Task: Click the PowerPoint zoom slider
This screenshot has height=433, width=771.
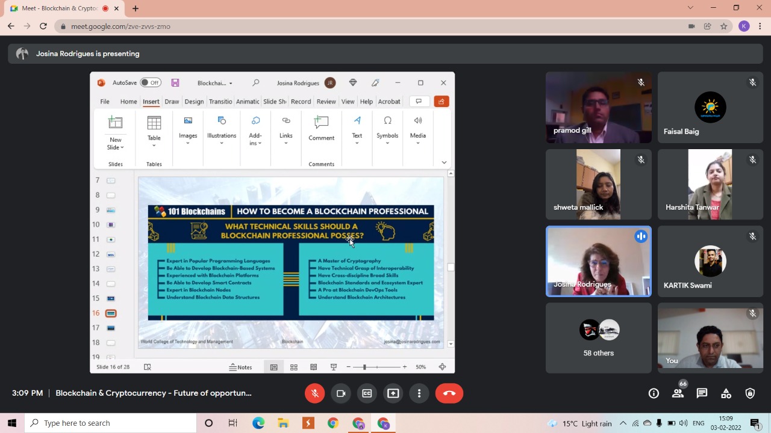Action: tap(364, 367)
